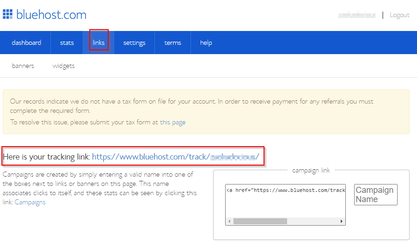Viewport: 417px width, 246px height.
Task: Open the terms tab
Action: (172, 43)
